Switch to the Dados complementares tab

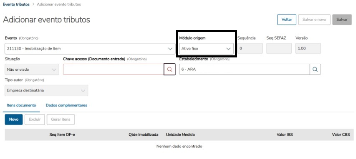(x=66, y=105)
